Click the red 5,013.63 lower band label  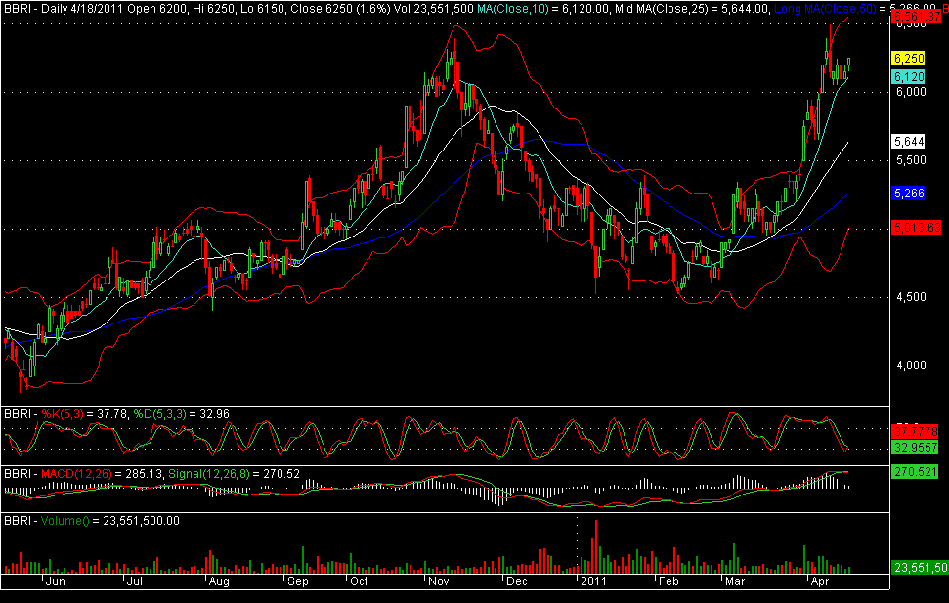(917, 228)
